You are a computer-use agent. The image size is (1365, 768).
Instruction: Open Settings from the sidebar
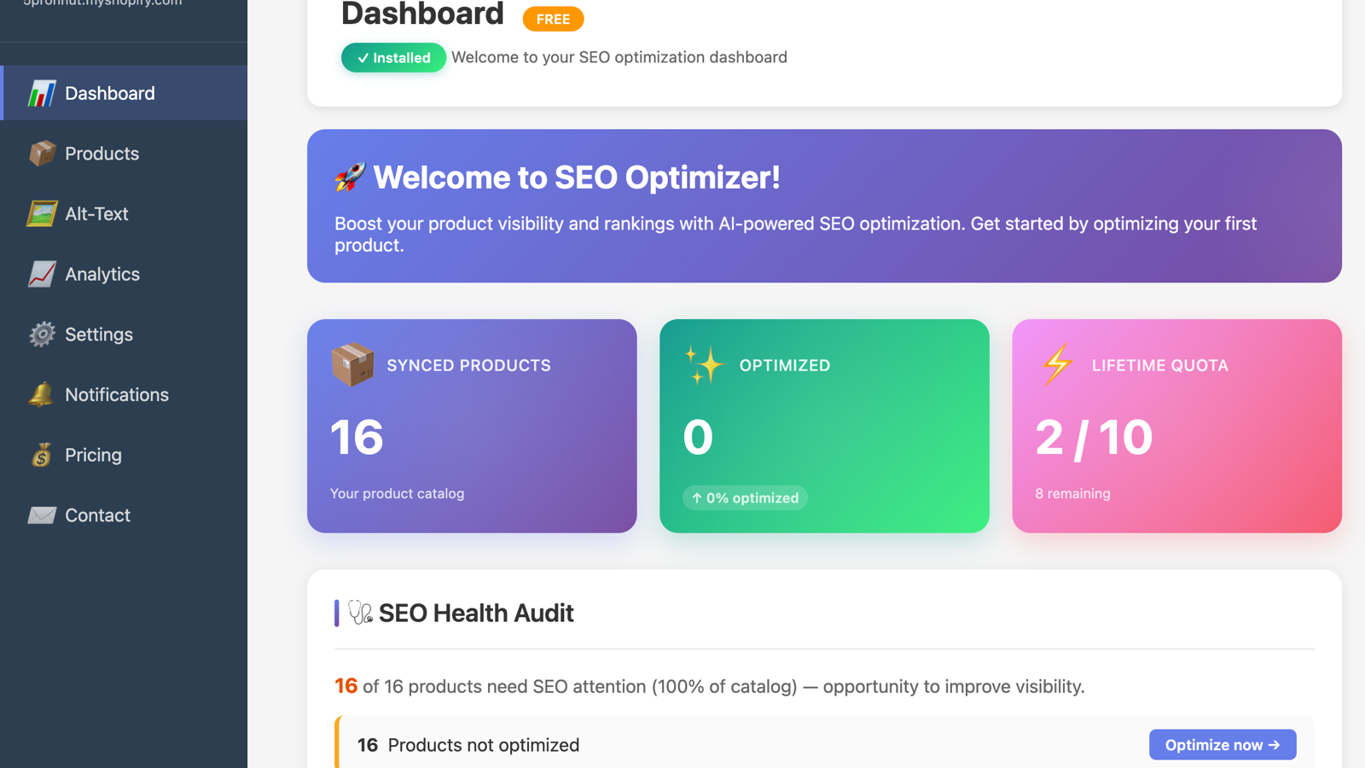pyautogui.click(x=124, y=335)
